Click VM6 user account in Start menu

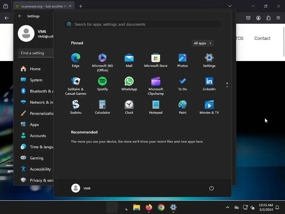point(81,188)
